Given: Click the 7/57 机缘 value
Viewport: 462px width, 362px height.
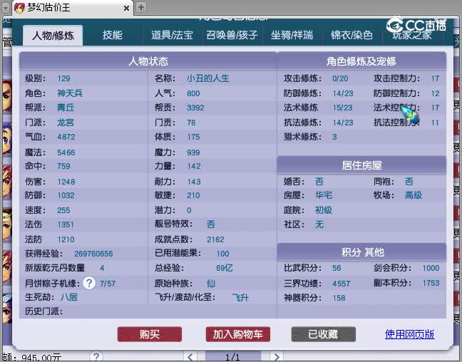Looking at the screenshot, I should 108,284.
